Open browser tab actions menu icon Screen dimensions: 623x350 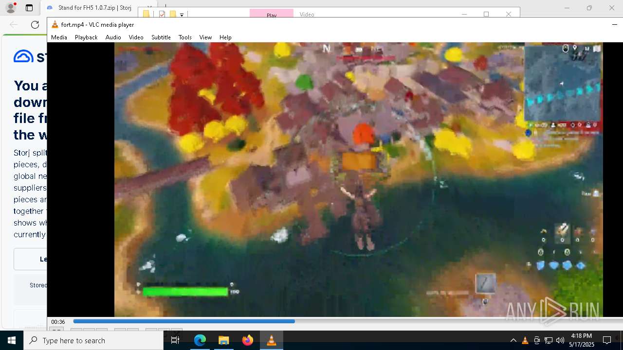tap(29, 8)
